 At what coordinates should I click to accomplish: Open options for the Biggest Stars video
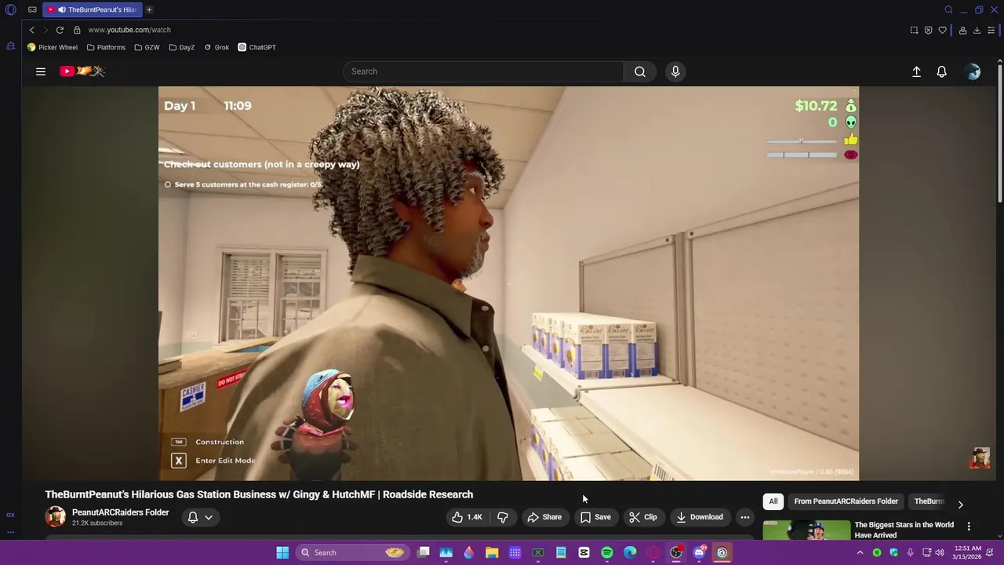pos(969,527)
